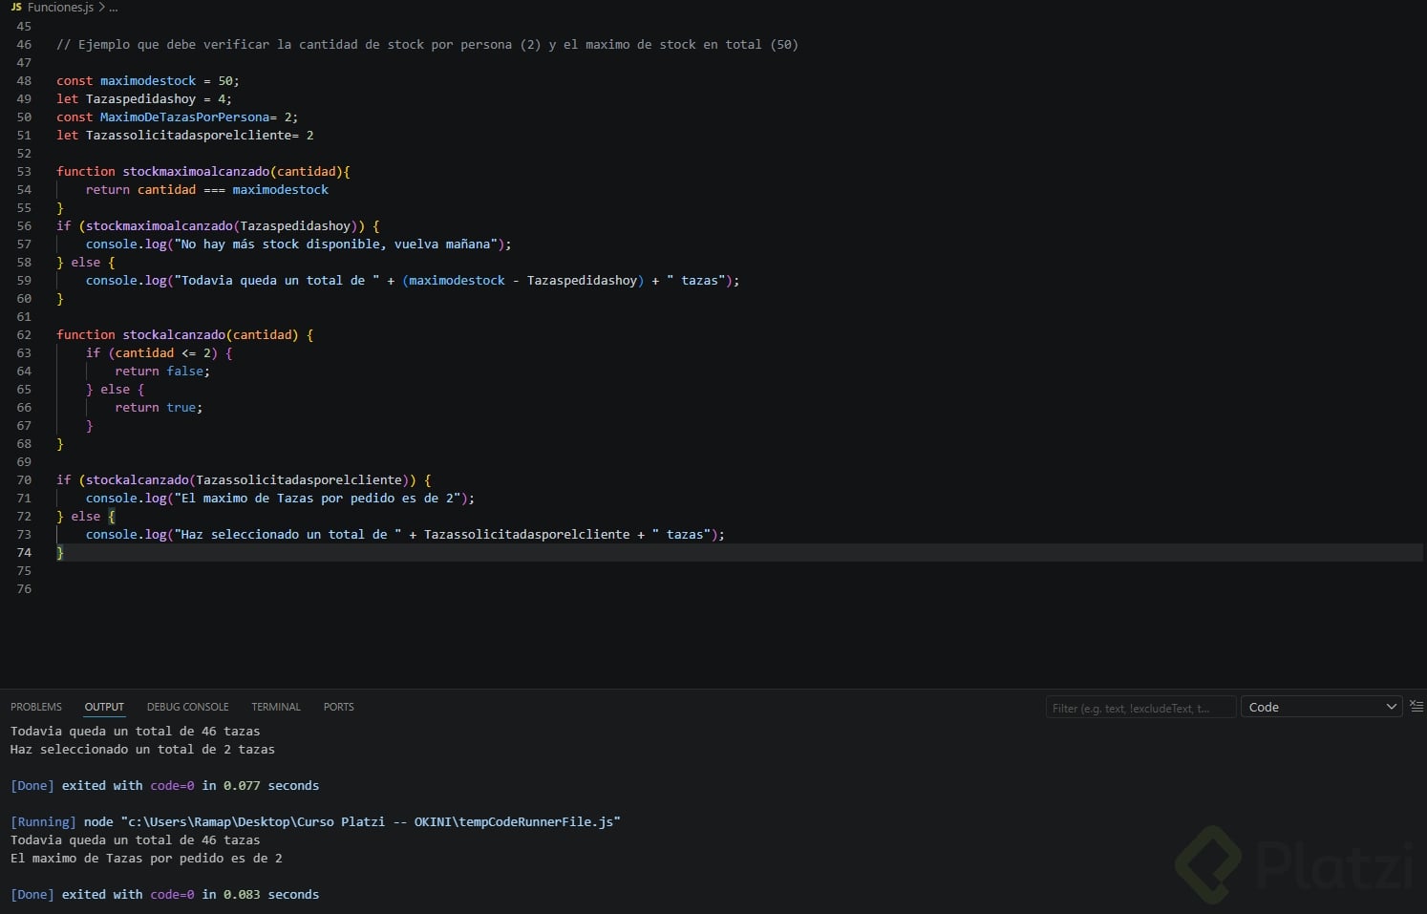
Task: Click 'return true;' on line 66
Action: pos(159,408)
